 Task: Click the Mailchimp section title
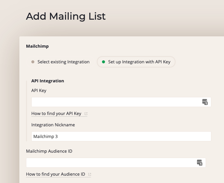[x=37, y=46]
